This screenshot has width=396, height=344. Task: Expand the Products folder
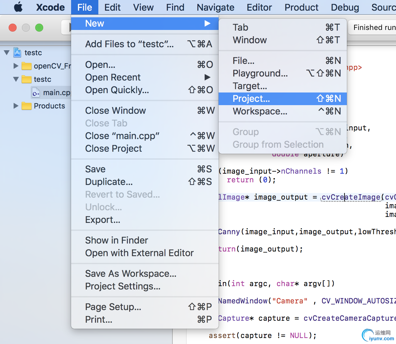point(16,106)
